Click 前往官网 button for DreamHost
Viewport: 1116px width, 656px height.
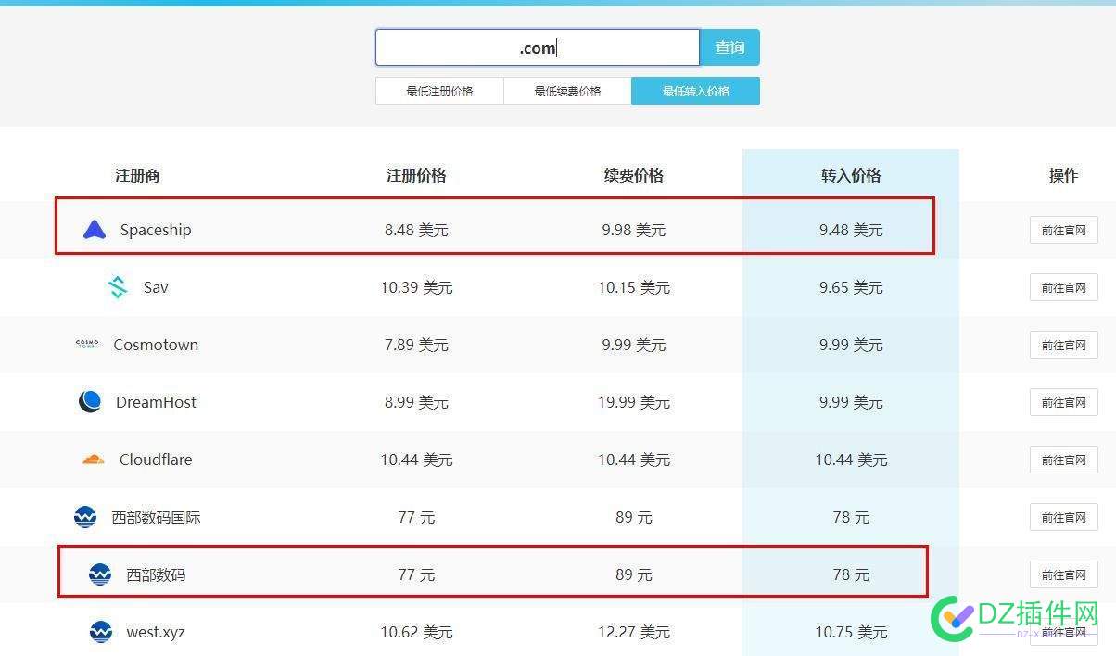(1063, 402)
